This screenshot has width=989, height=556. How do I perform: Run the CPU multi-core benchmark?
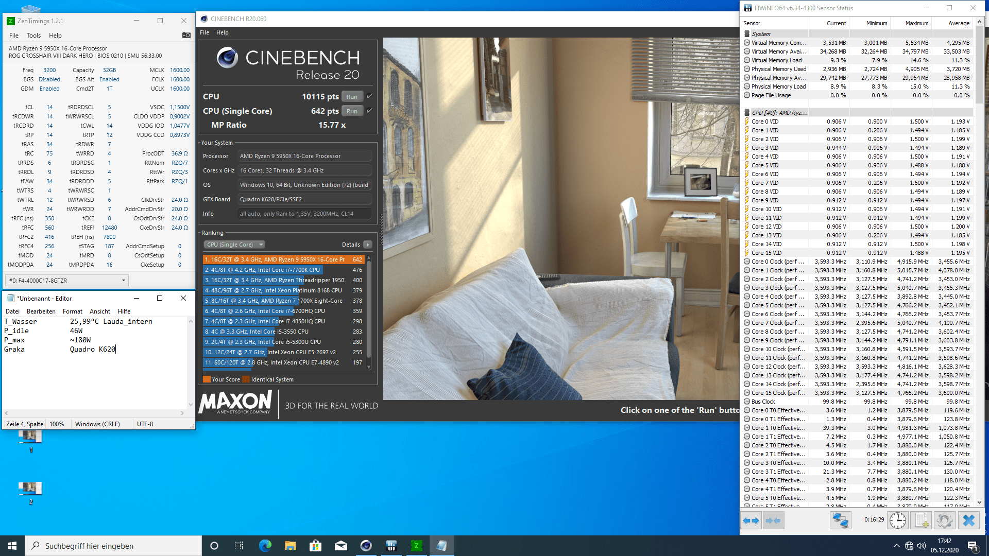(352, 97)
